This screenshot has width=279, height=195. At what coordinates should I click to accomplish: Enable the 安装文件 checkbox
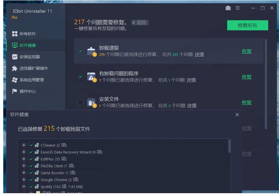click(80, 102)
